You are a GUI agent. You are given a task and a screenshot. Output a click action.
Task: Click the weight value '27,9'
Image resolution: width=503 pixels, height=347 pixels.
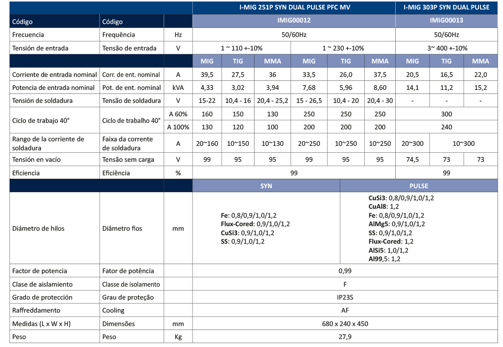pos(345,337)
